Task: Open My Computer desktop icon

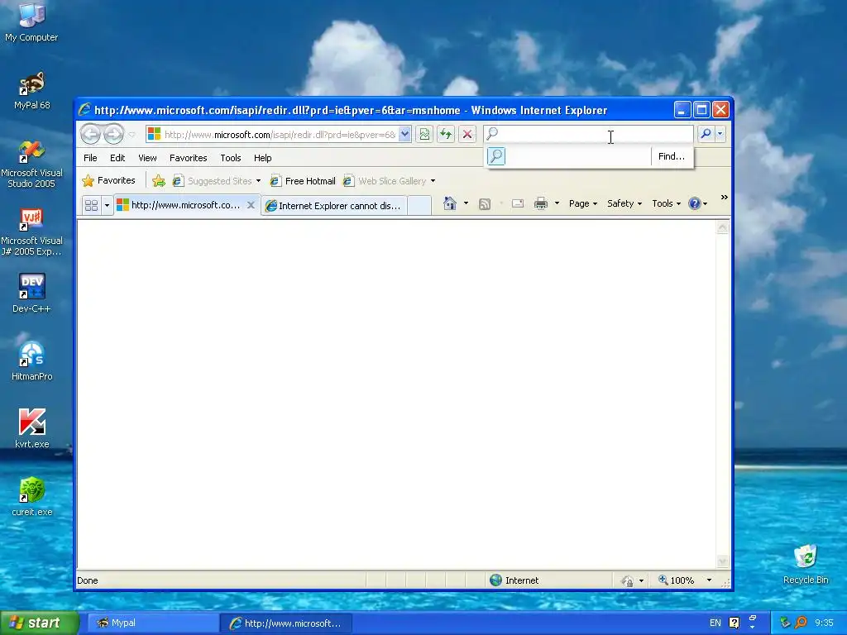Action: pyautogui.click(x=31, y=22)
